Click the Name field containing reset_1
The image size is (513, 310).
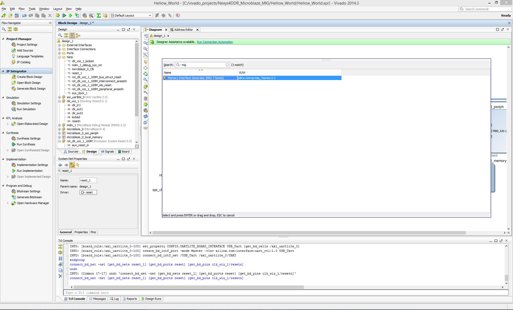coord(88,180)
